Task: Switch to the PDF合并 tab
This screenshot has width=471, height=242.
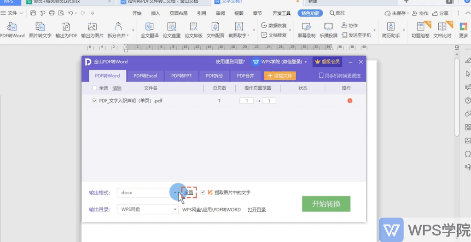Action: tap(245, 75)
